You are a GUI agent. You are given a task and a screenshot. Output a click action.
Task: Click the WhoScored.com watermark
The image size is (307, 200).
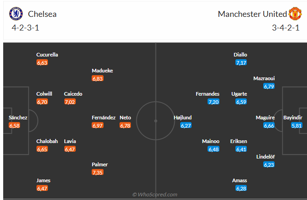pos(155,195)
